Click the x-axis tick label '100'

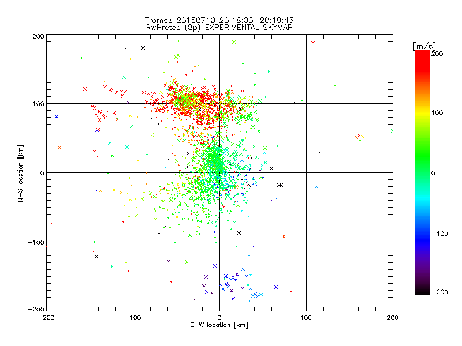point(306,318)
